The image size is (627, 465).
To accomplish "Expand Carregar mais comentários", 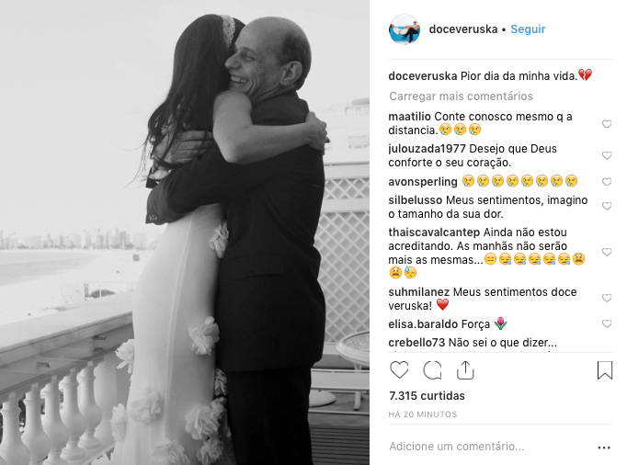I will pyautogui.click(x=461, y=96).
